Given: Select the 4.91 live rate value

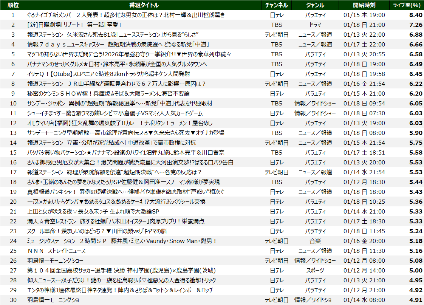Looking at the screenshot, I should 415,300.
